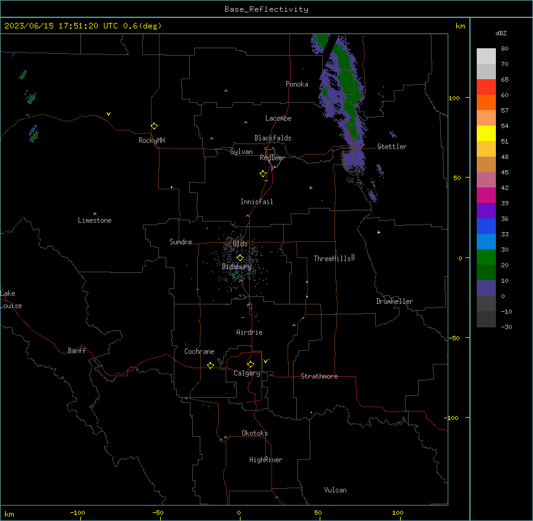
Task: Click the RedDeer city label
Action: tap(272, 158)
